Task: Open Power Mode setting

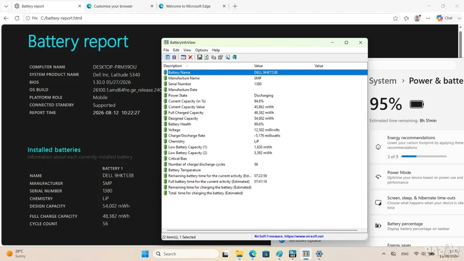Action: pos(417,177)
